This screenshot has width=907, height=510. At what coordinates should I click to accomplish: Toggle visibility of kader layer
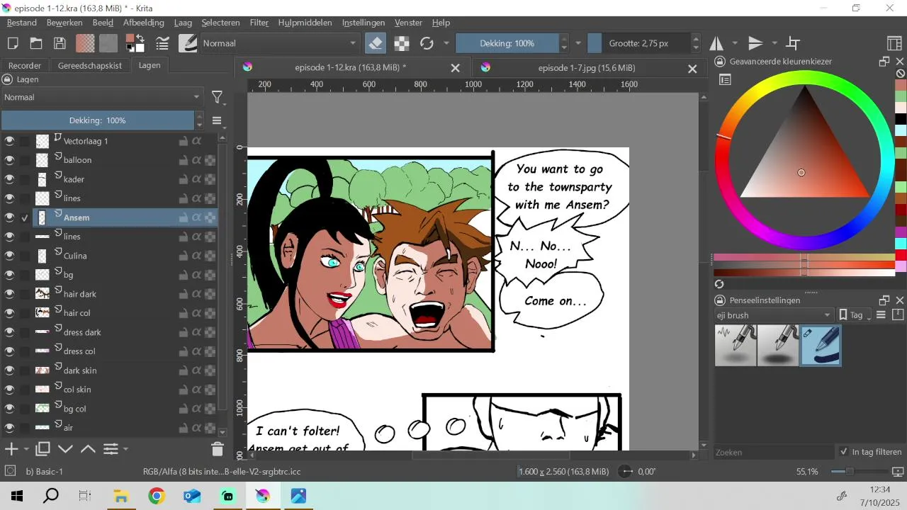pyautogui.click(x=9, y=179)
